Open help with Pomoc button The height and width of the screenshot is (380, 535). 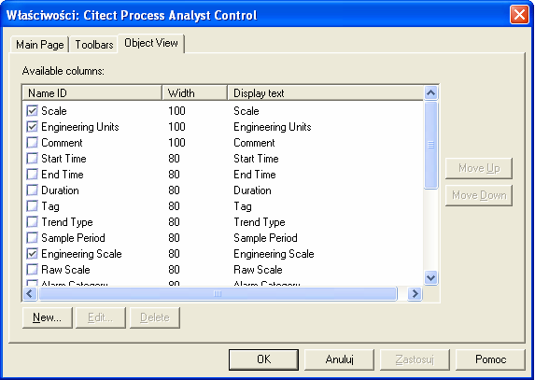point(490,359)
